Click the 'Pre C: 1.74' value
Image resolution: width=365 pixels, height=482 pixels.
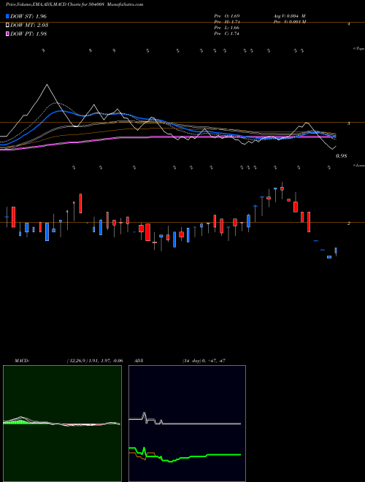coord(227,34)
